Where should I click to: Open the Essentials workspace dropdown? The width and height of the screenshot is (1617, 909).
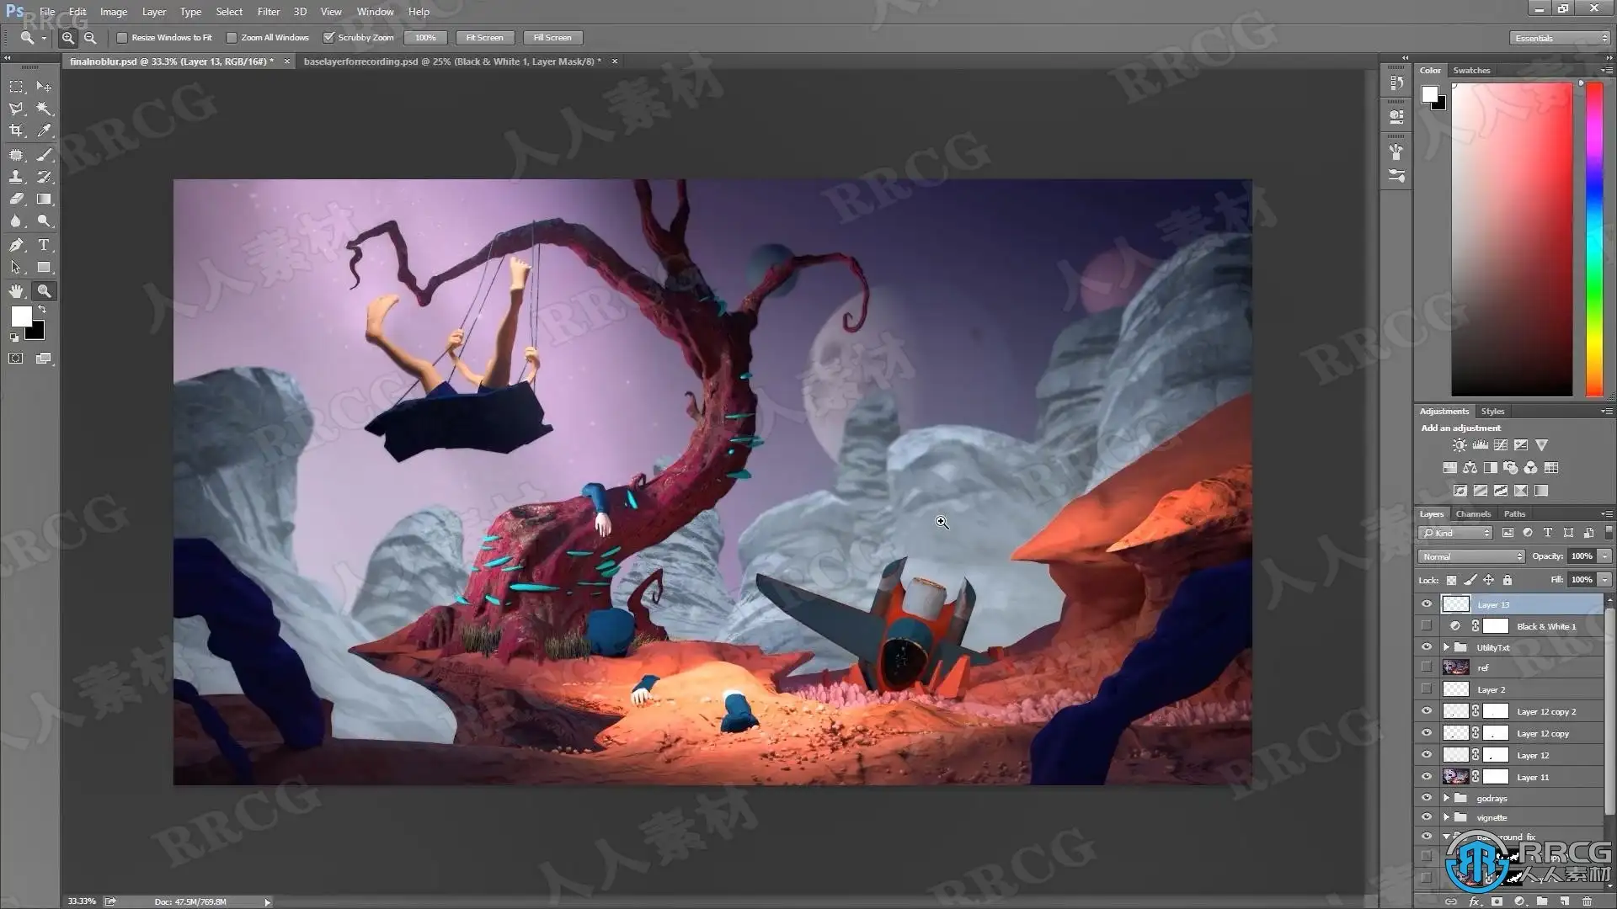(x=1559, y=38)
